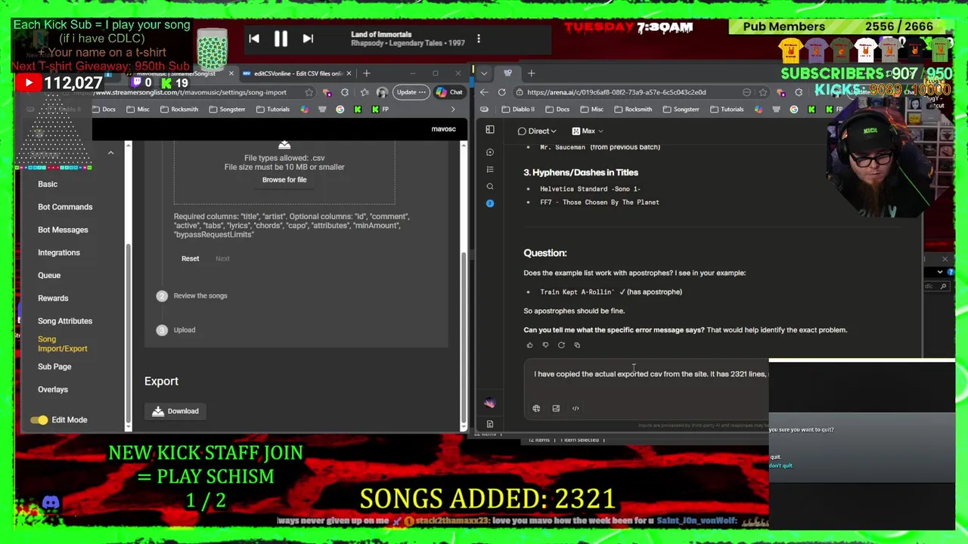Select step 2 Review the songs
Viewport: 968px width, 544px height.
point(192,295)
